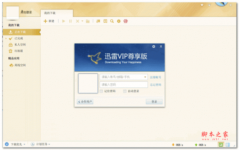Click the login dialog avatar box
Image resolution: width=239 pixels, height=150 pixels.
tap(88, 83)
